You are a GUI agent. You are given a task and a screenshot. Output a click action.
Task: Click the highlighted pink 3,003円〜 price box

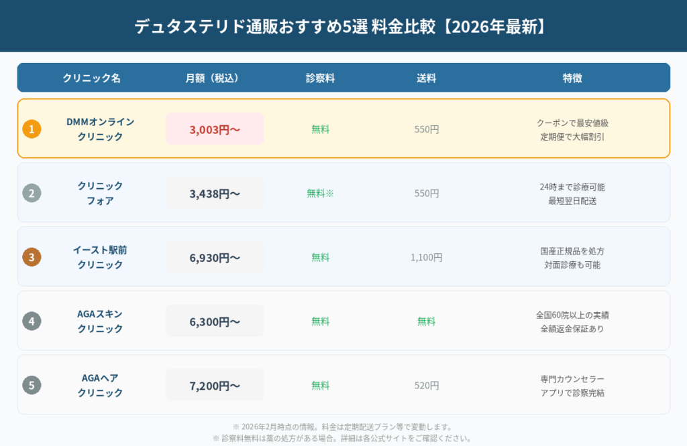tap(215, 129)
